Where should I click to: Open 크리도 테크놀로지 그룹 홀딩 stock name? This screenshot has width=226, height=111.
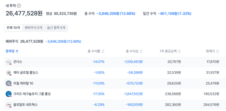pos(32,94)
